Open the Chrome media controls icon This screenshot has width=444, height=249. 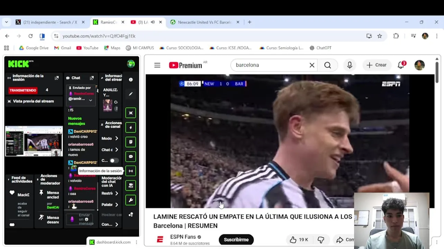pos(413,36)
